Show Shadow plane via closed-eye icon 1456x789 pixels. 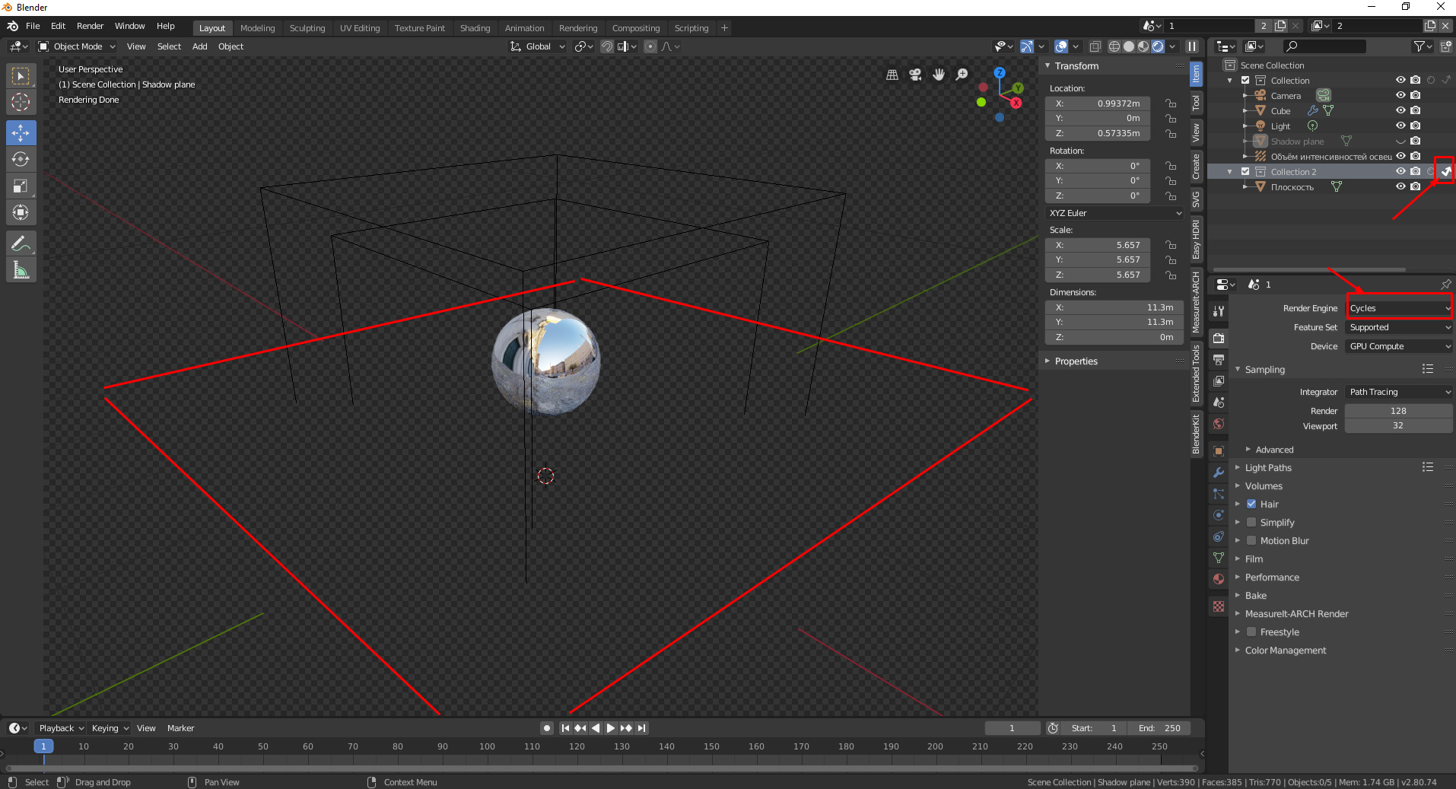point(1400,142)
